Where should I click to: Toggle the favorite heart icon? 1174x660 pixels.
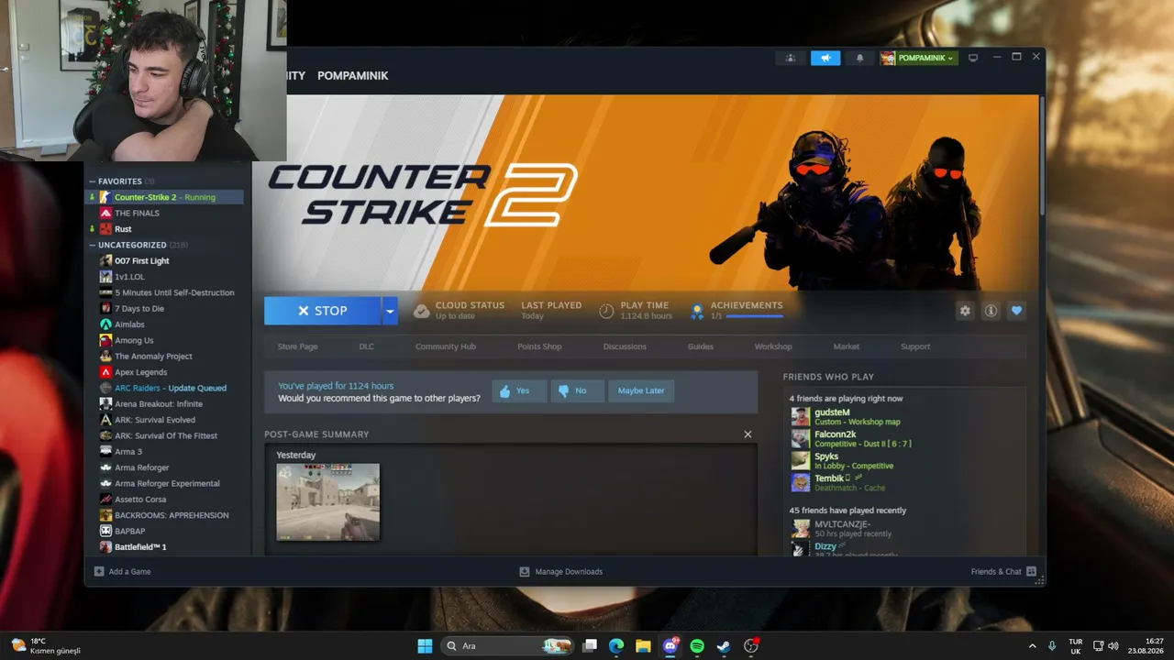click(1016, 311)
